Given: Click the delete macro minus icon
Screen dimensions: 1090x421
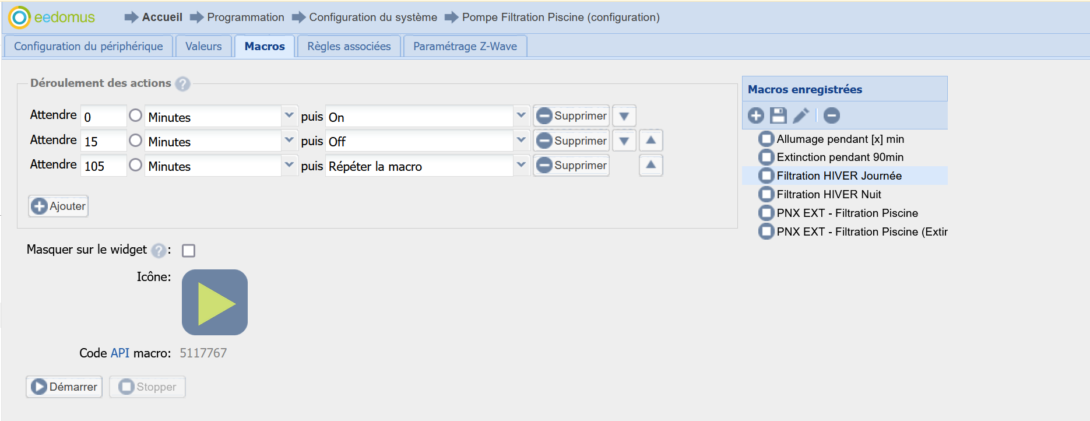Looking at the screenshot, I should [x=832, y=115].
